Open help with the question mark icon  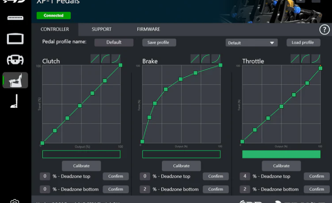tap(324, 30)
